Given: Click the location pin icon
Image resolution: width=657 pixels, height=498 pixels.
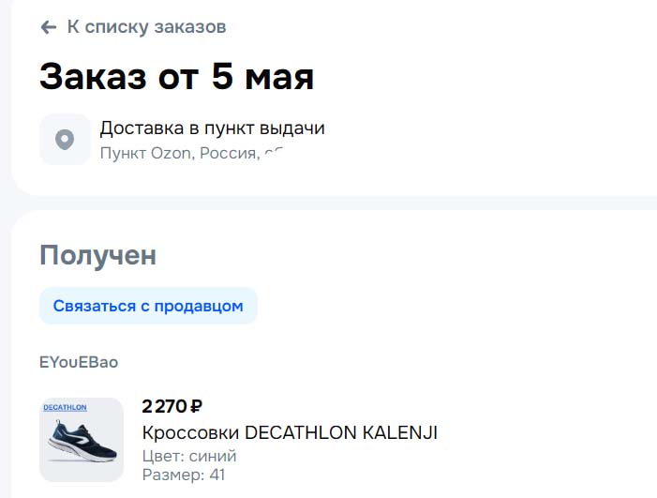Looking at the screenshot, I should (65, 140).
